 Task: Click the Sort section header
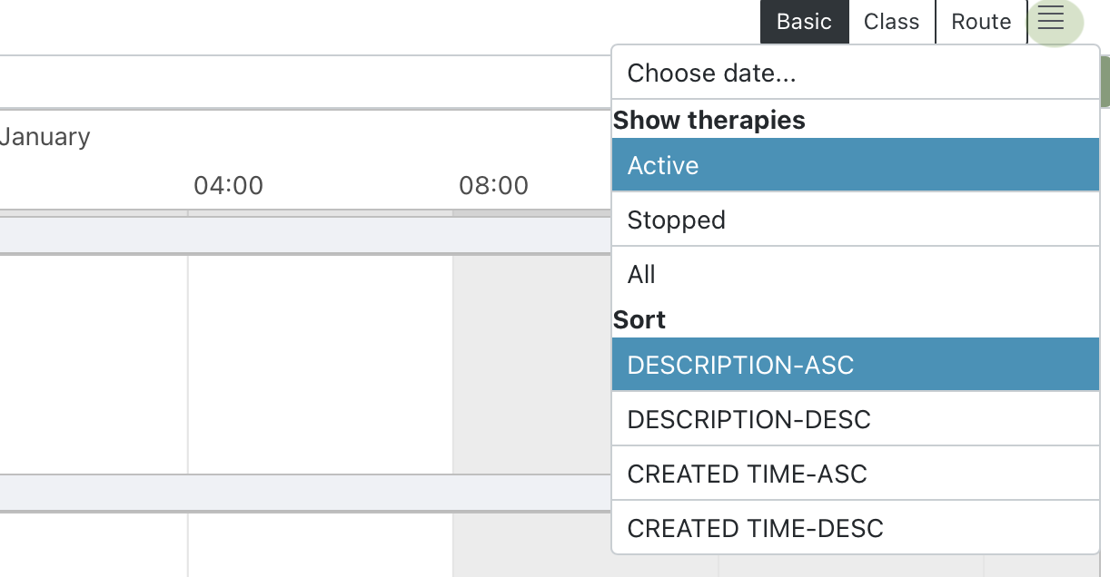click(639, 319)
